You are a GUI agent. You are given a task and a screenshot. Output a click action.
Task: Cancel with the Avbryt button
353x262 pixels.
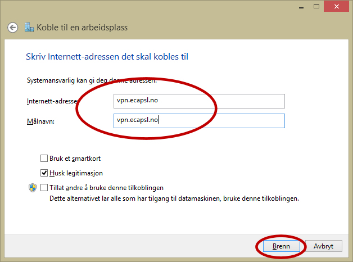[324, 246]
